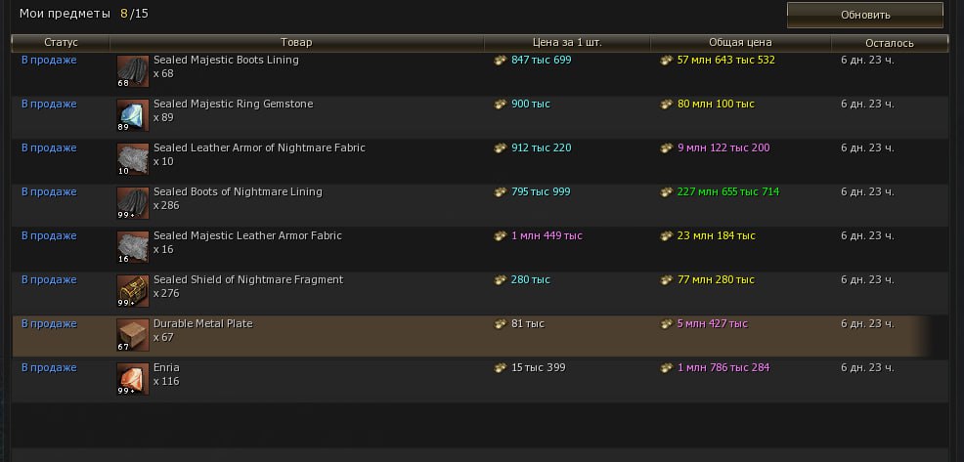The height and width of the screenshot is (462, 964).
Task: Click the Sealed Boots of Nightmare Lining icon
Action: coord(132,203)
